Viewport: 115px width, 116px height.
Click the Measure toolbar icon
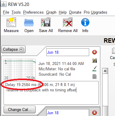click(x=11, y=22)
